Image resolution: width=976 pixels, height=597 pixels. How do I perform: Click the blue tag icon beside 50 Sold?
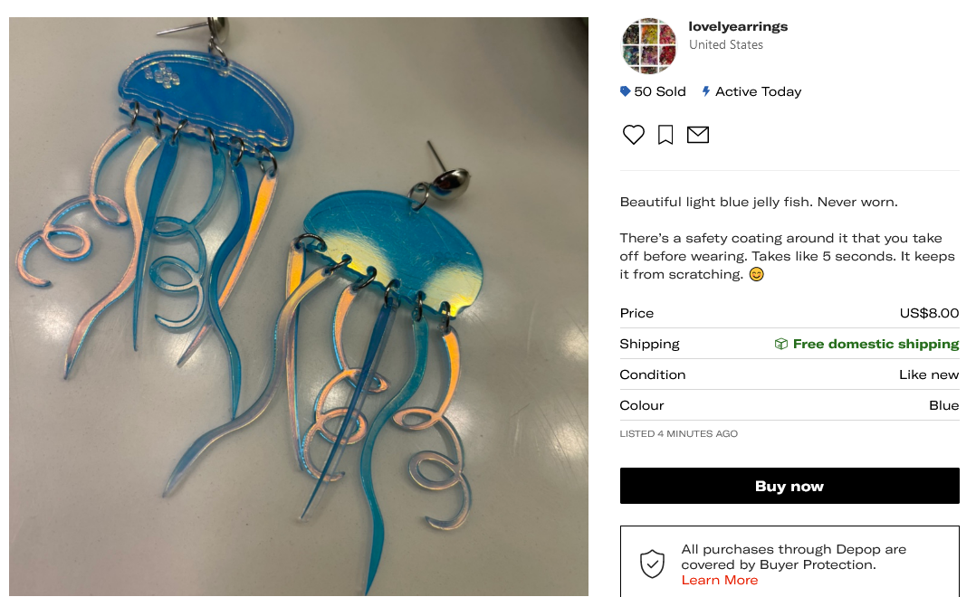pos(625,91)
